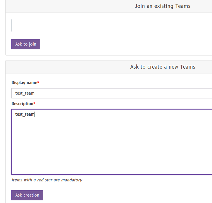Click the Ask to join button
This screenshot has width=212, height=203.
click(x=26, y=44)
